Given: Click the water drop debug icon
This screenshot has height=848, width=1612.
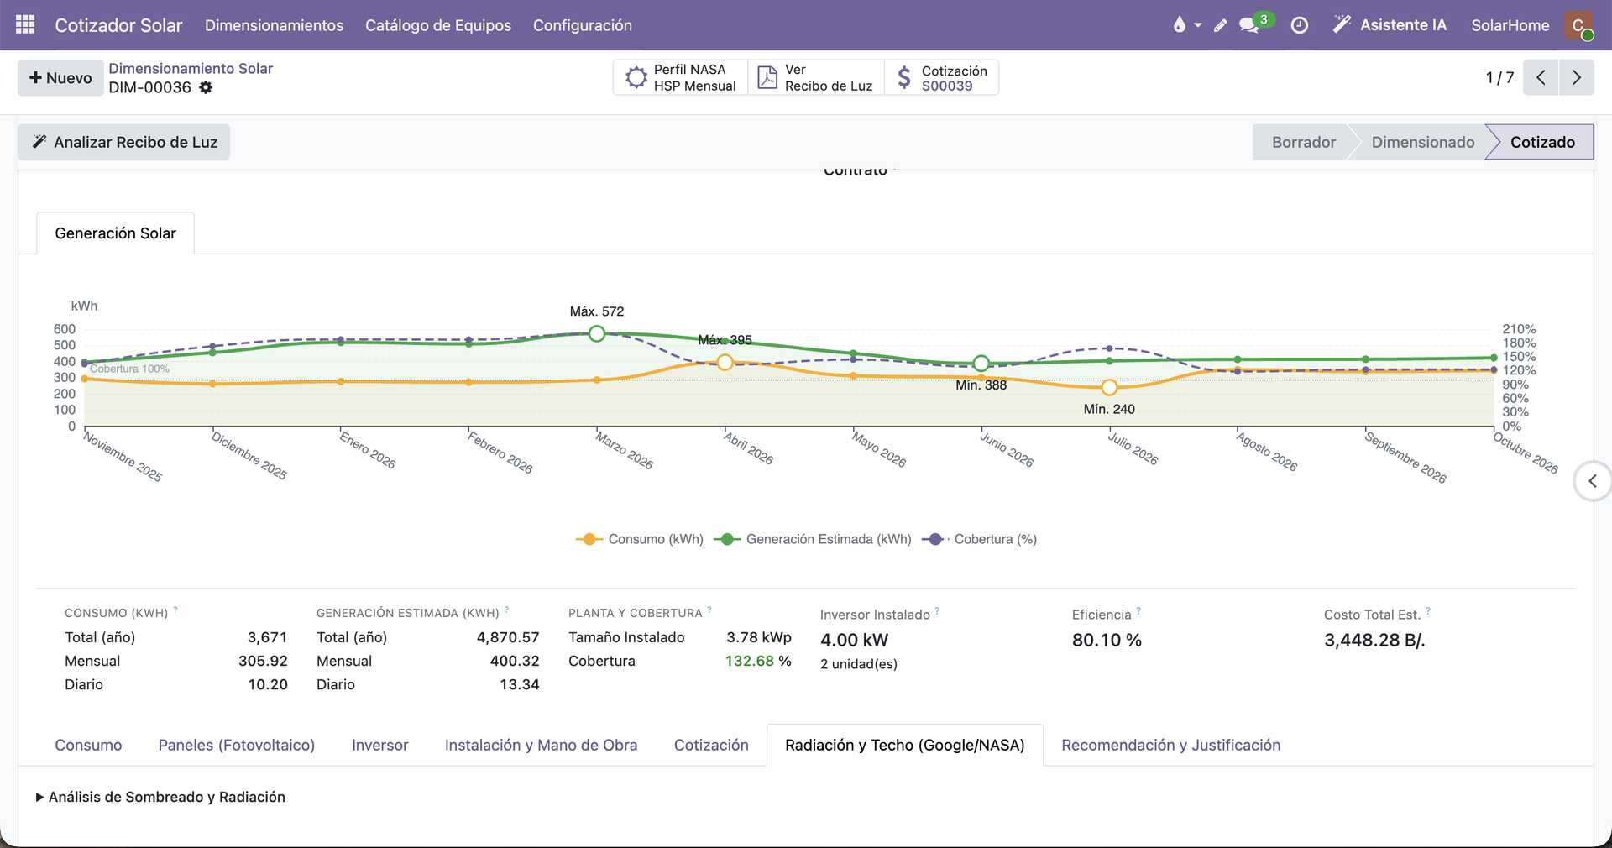Looking at the screenshot, I should (x=1180, y=25).
